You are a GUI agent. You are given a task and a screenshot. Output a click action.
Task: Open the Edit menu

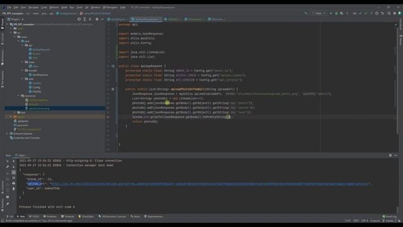click(x=16, y=8)
